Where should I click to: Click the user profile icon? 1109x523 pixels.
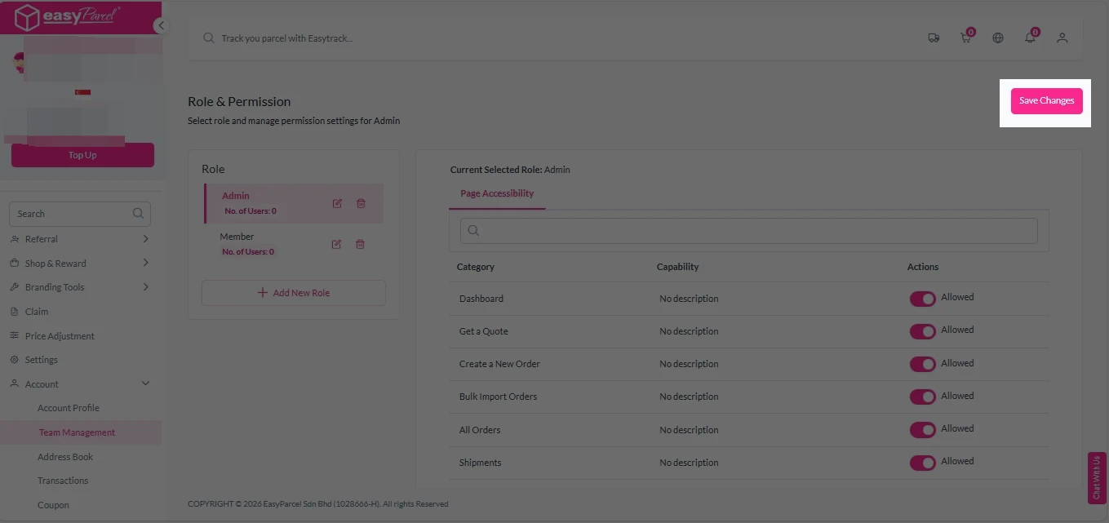coord(1062,38)
